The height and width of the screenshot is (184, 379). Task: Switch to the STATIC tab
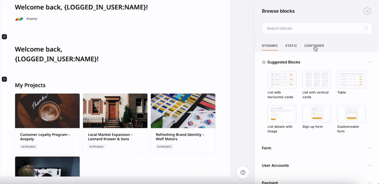pyautogui.click(x=291, y=46)
